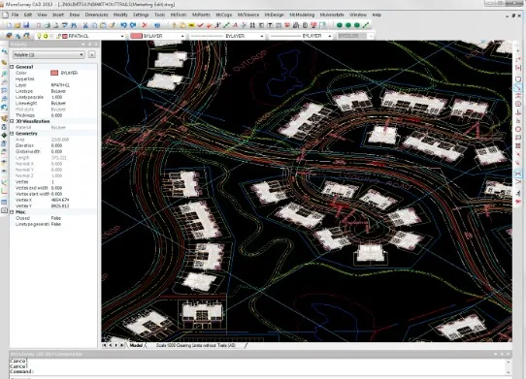Open file with the folder icon
This screenshot has height=379, width=526.
click(17, 25)
